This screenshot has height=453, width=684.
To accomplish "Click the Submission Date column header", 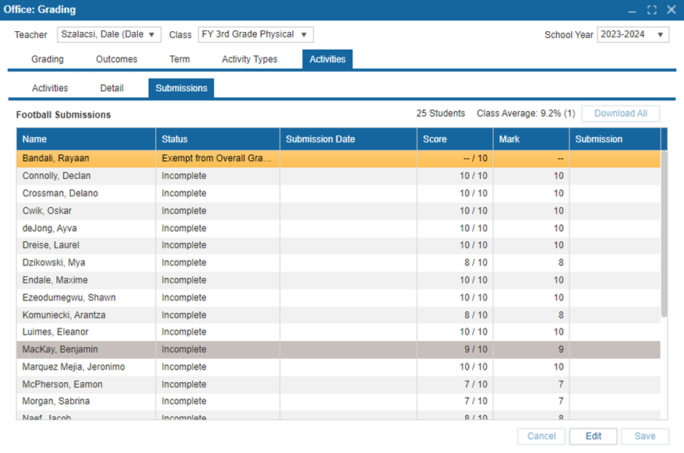I will click(347, 139).
